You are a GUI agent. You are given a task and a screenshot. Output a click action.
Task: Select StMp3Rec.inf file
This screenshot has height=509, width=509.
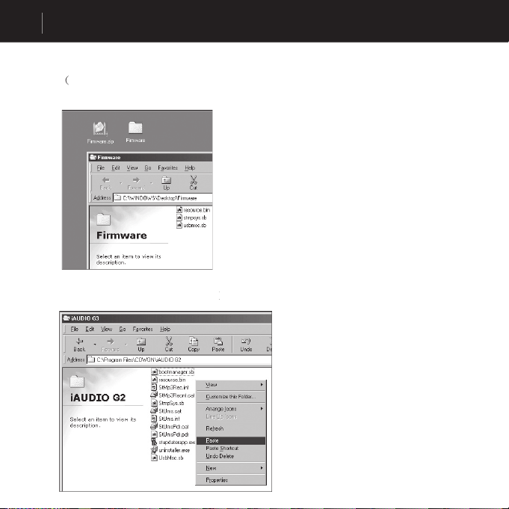click(170, 387)
